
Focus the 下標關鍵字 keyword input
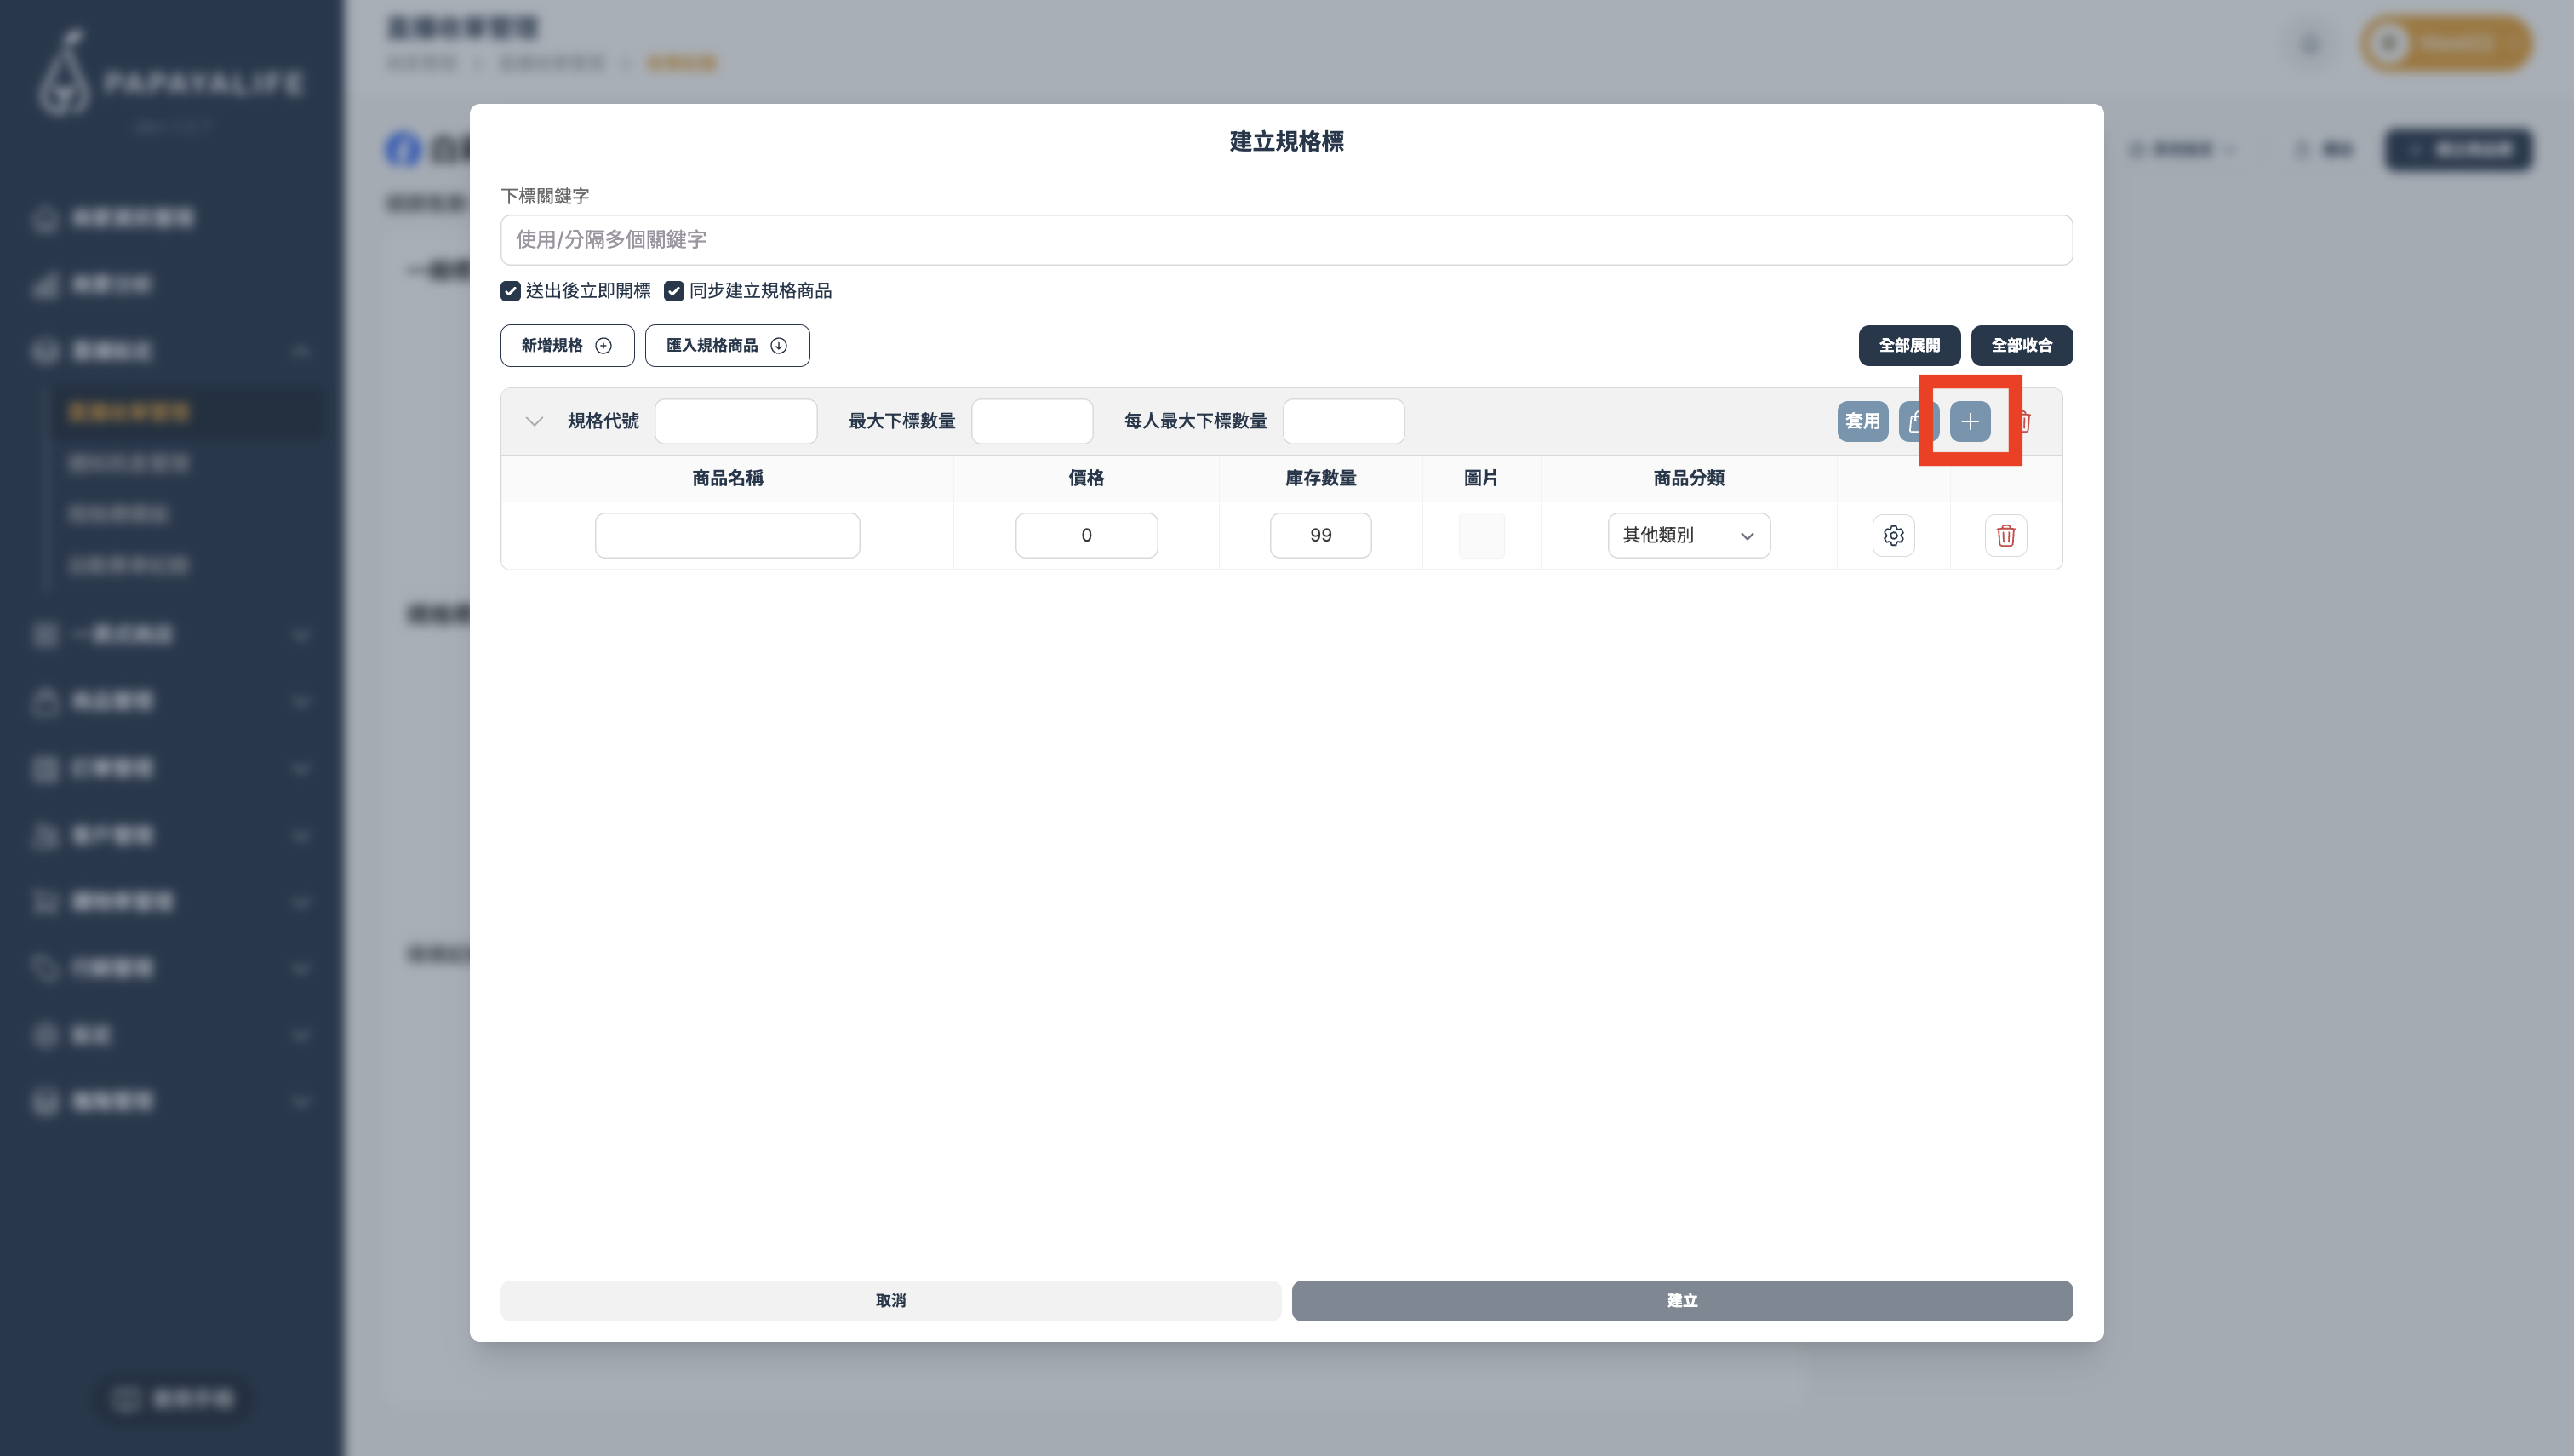1285,240
